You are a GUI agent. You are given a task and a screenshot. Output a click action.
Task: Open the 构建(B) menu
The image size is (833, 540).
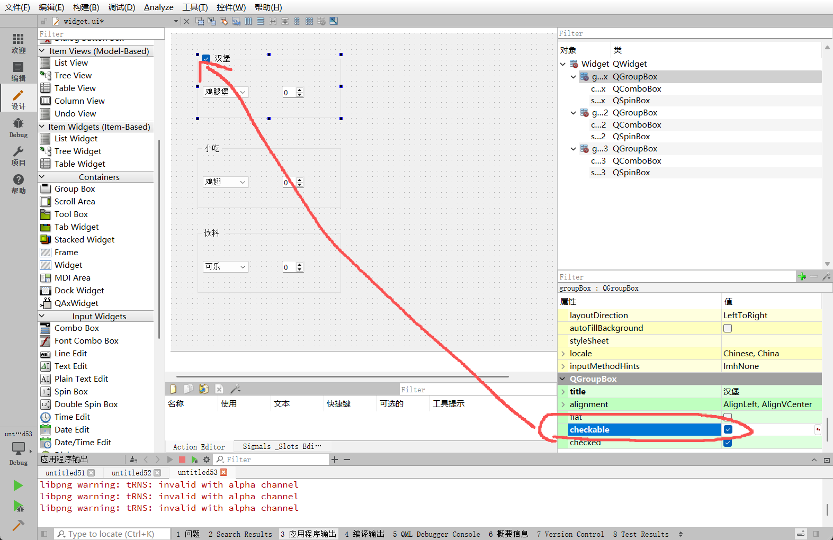86,7
